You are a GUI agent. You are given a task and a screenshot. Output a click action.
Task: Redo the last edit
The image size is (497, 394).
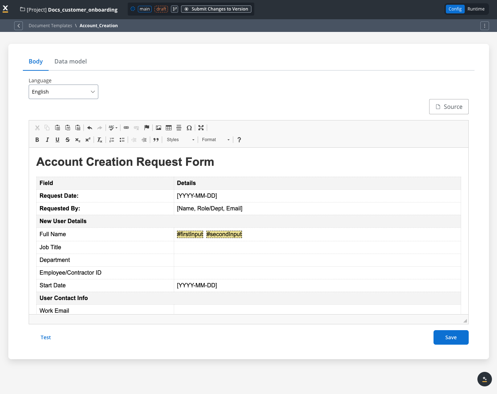(x=100, y=128)
